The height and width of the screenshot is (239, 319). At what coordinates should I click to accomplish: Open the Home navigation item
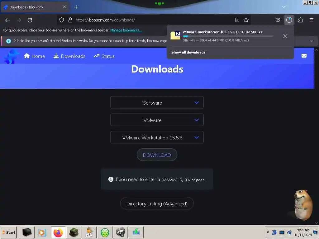click(34, 56)
